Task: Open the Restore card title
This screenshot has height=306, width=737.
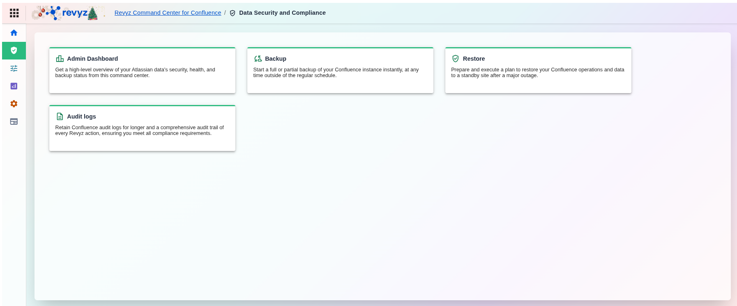Action: 474,59
